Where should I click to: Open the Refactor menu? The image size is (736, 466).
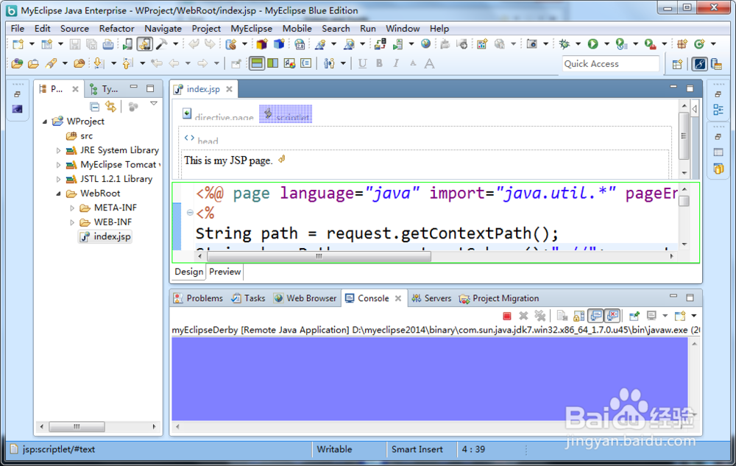tap(116, 29)
